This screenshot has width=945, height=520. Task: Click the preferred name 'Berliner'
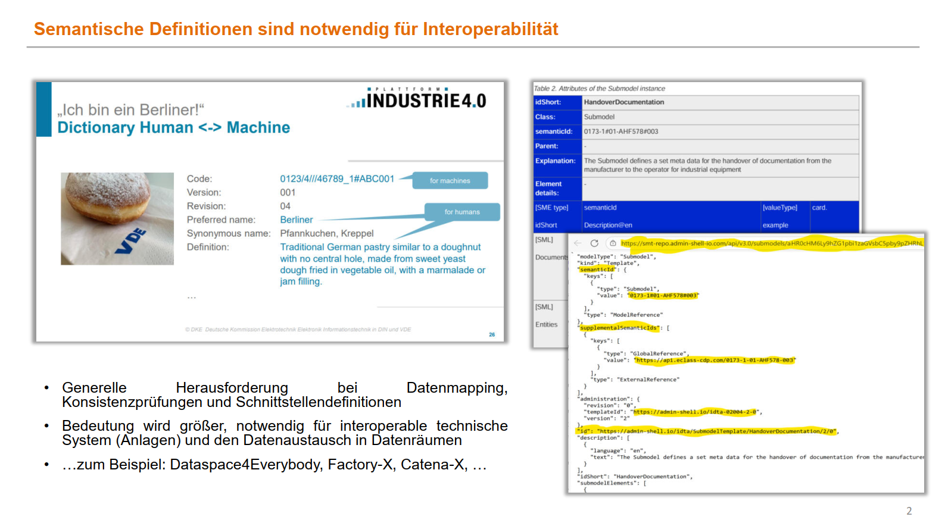296,220
